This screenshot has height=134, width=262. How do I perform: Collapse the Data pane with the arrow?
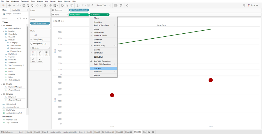(27, 10)
